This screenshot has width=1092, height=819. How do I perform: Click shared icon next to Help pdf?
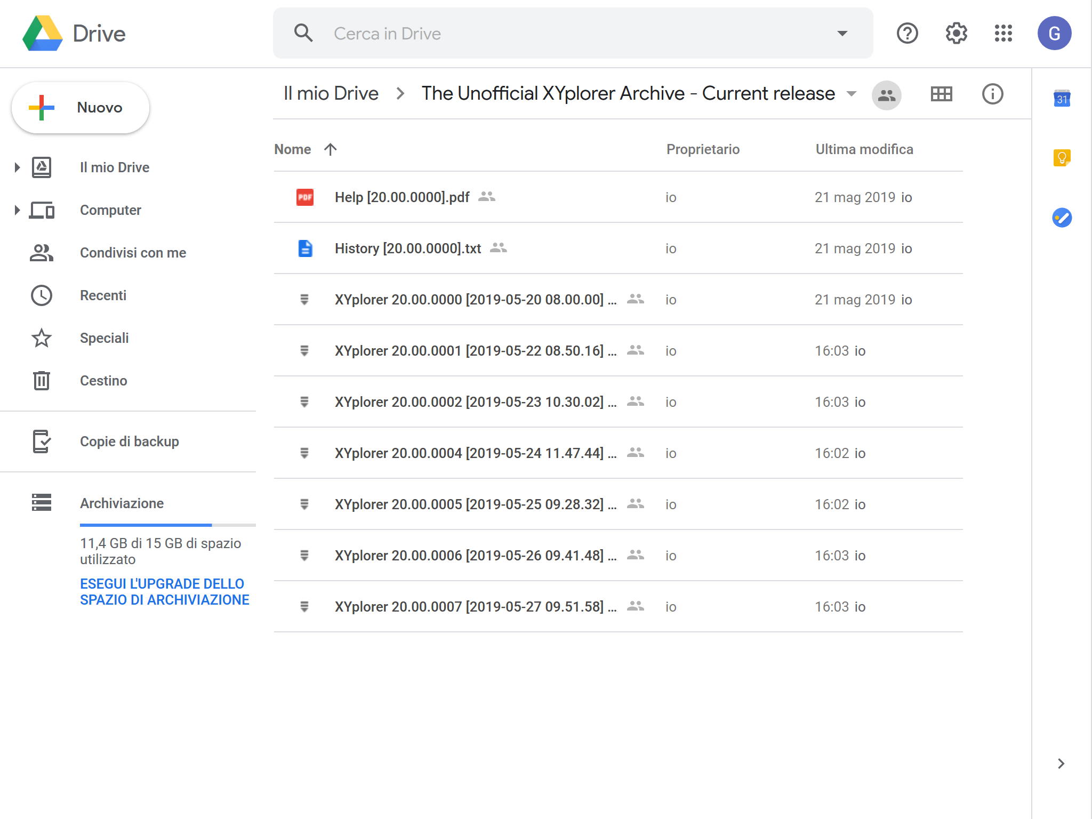(486, 197)
